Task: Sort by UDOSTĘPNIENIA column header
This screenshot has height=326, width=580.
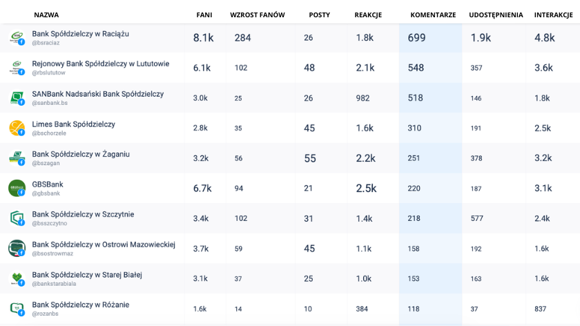Action: tap(496, 15)
